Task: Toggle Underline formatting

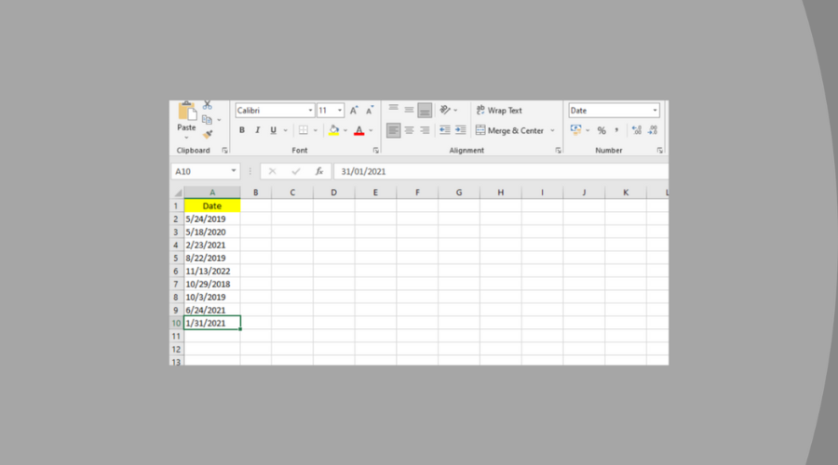Action: [x=273, y=130]
